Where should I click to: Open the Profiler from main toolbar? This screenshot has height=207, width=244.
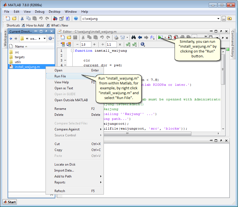click(x=68, y=18)
